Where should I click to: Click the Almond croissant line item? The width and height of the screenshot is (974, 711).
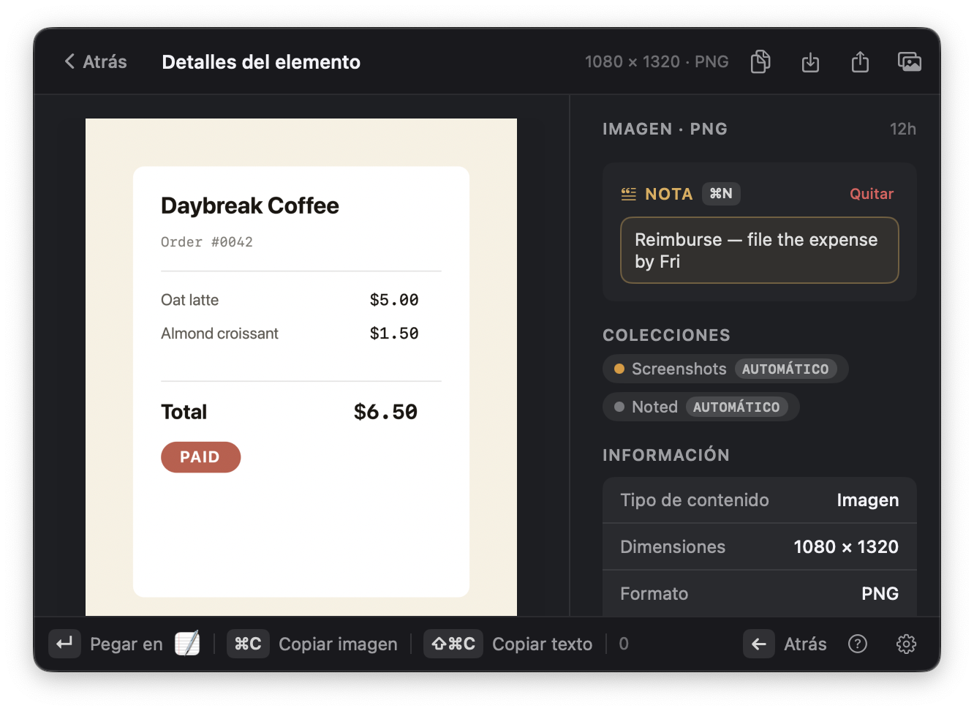pyautogui.click(x=219, y=334)
